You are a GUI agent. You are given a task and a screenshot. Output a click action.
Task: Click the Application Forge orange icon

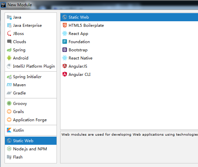[x=9, y=120]
